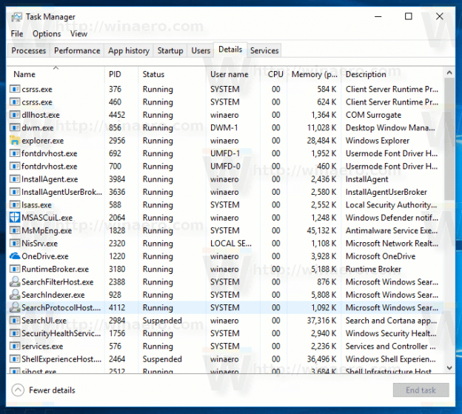Click the explorer.exe folder icon

pos(15,140)
